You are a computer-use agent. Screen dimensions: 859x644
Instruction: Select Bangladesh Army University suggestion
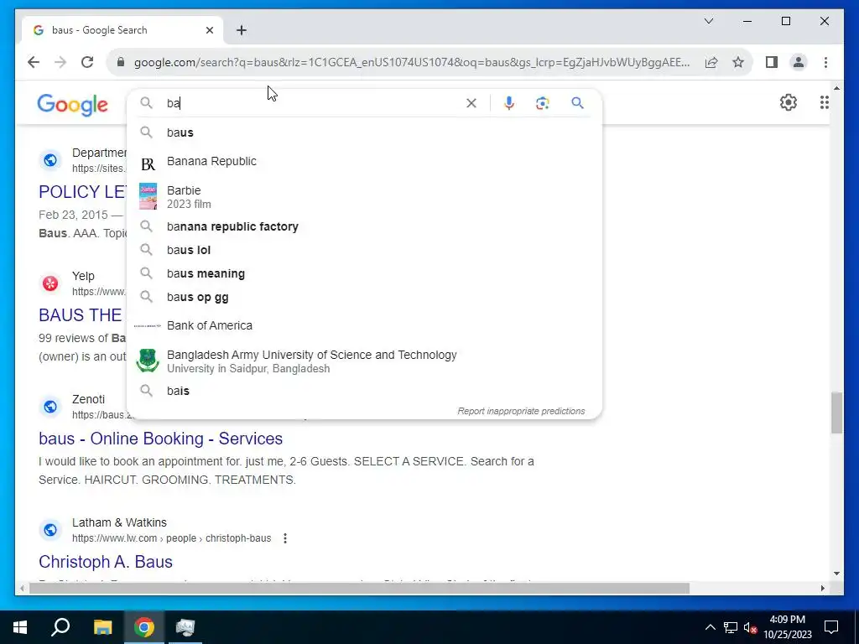(x=364, y=361)
